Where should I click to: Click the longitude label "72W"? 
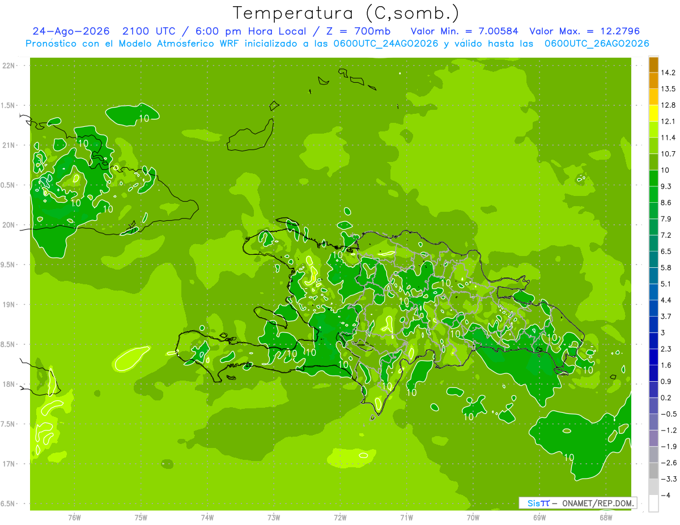pos(340,517)
